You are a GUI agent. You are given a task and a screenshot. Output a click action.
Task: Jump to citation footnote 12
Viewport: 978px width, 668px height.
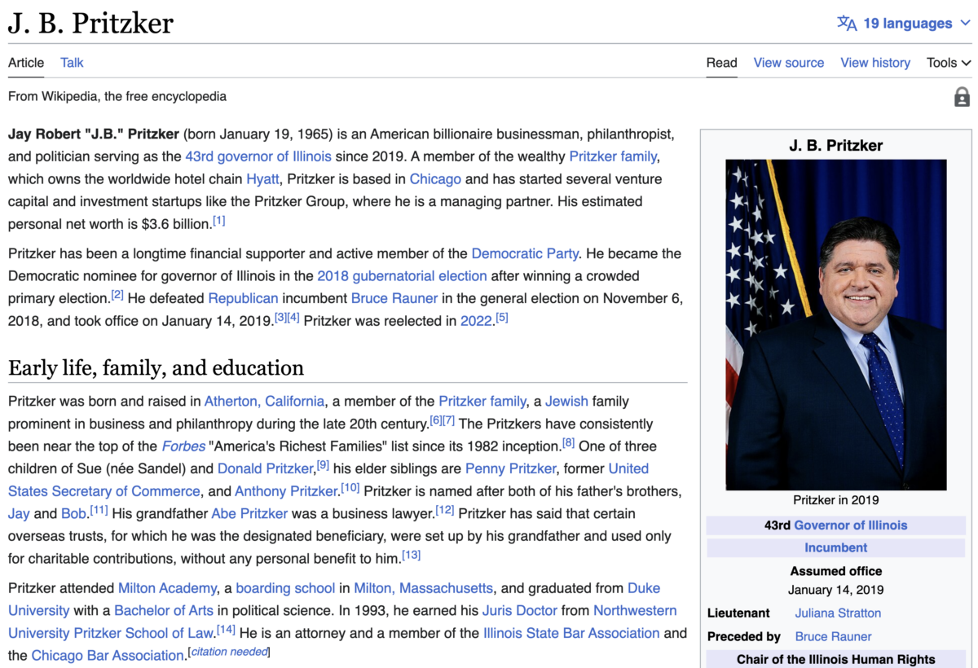(445, 510)
